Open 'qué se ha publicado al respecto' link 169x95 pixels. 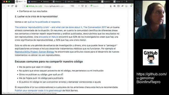(44, 22)
